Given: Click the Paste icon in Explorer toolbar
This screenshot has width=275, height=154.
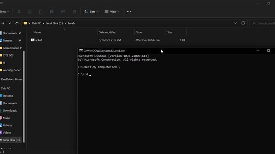Looking at the screenshot, I should coord(41,12).
